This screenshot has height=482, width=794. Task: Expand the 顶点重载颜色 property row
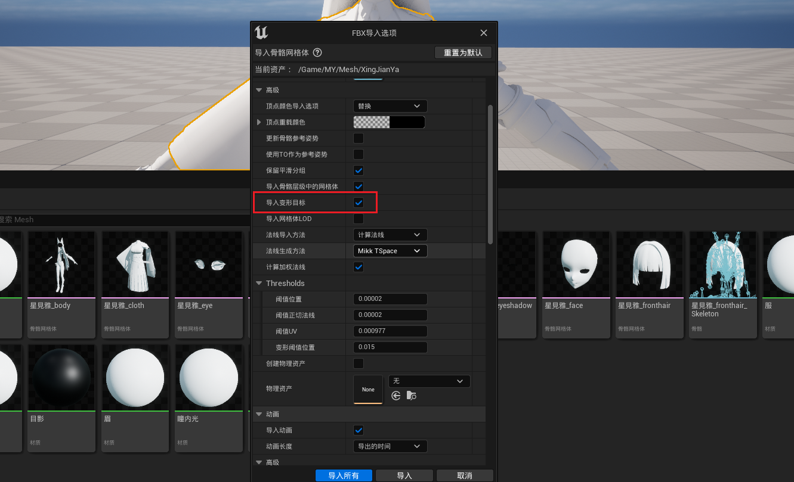pos(259,122)
